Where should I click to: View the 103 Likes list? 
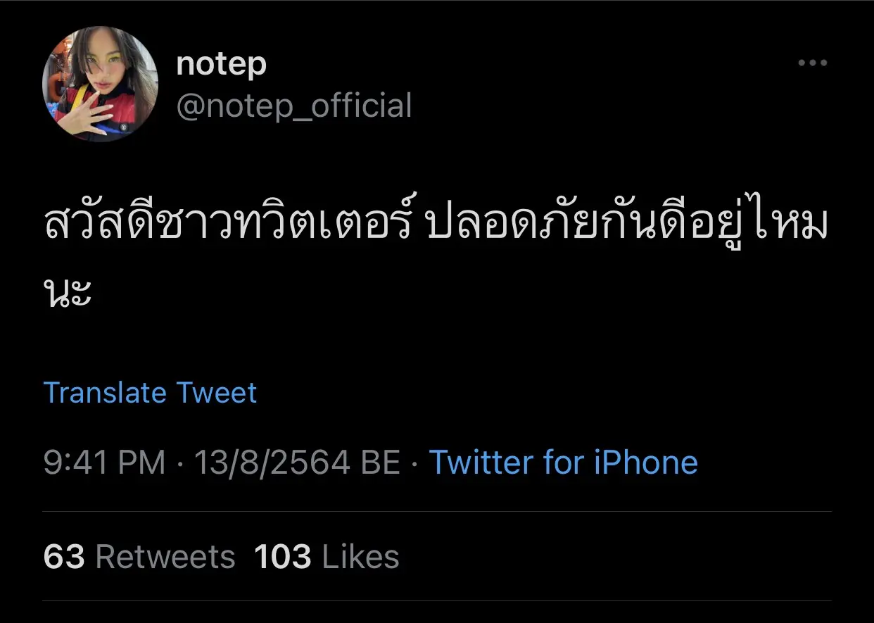click(x=327, y=558)
